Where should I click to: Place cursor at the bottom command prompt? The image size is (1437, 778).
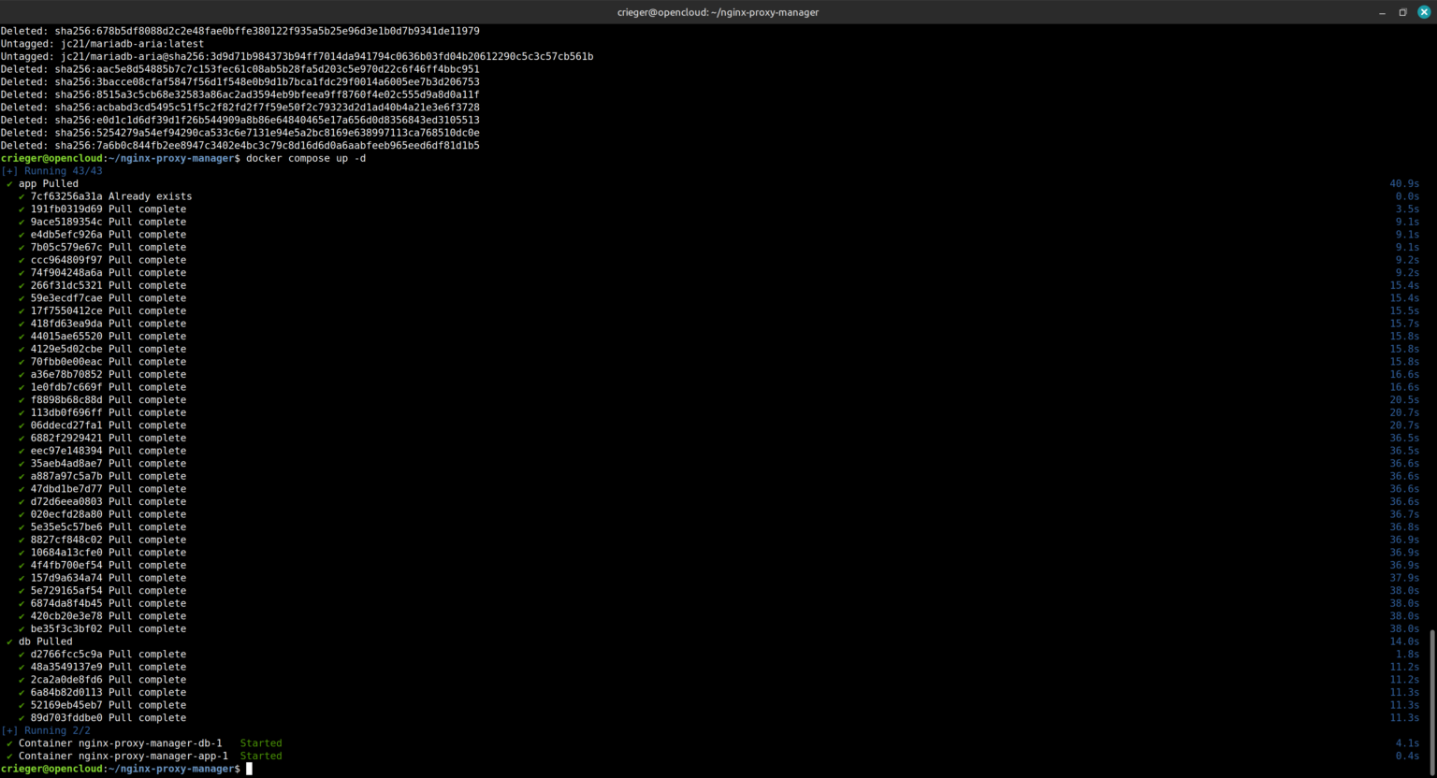(249, 769)
